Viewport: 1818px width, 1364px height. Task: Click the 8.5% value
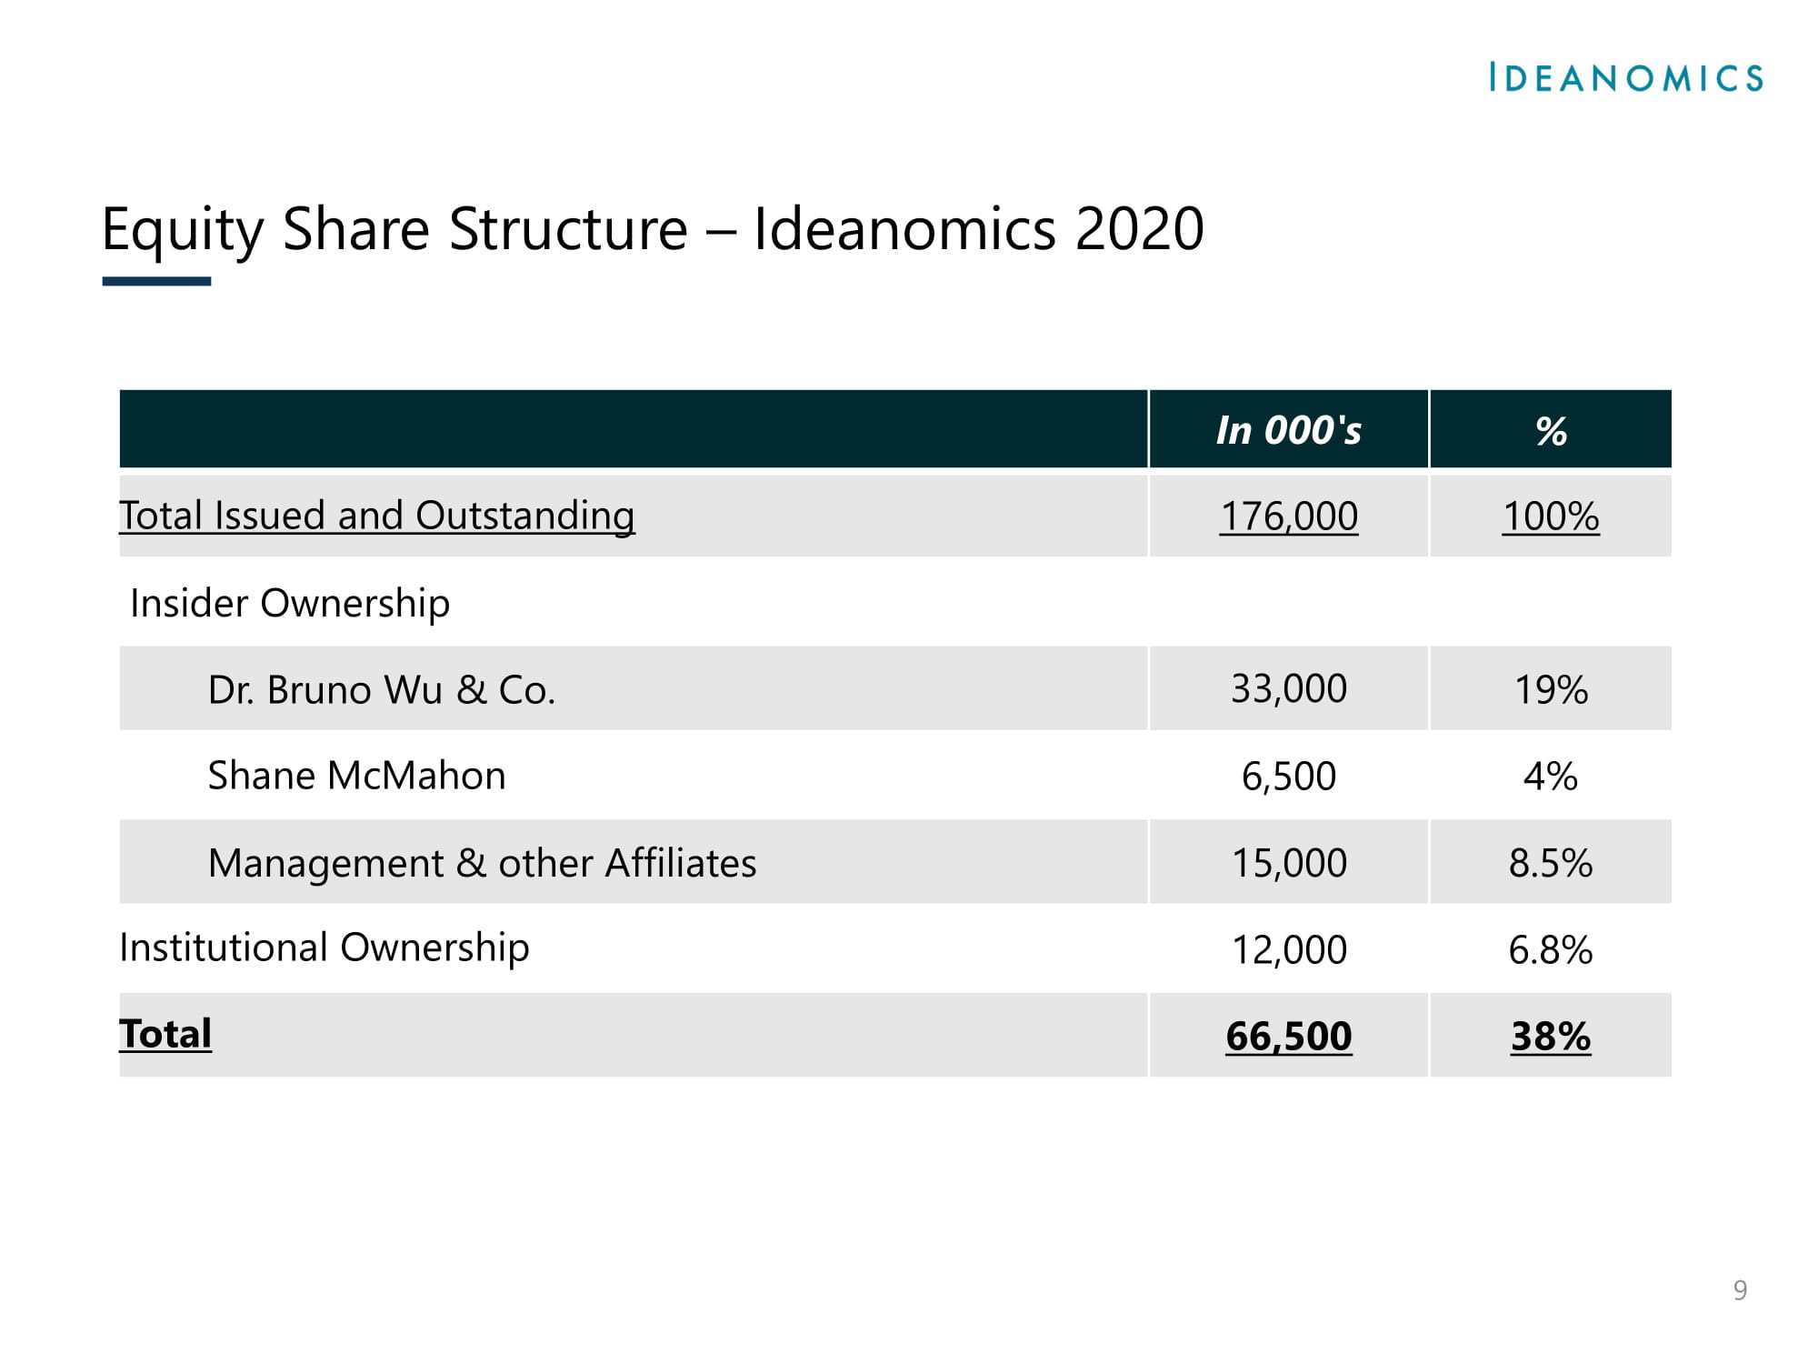click(x=1551, y=863)
